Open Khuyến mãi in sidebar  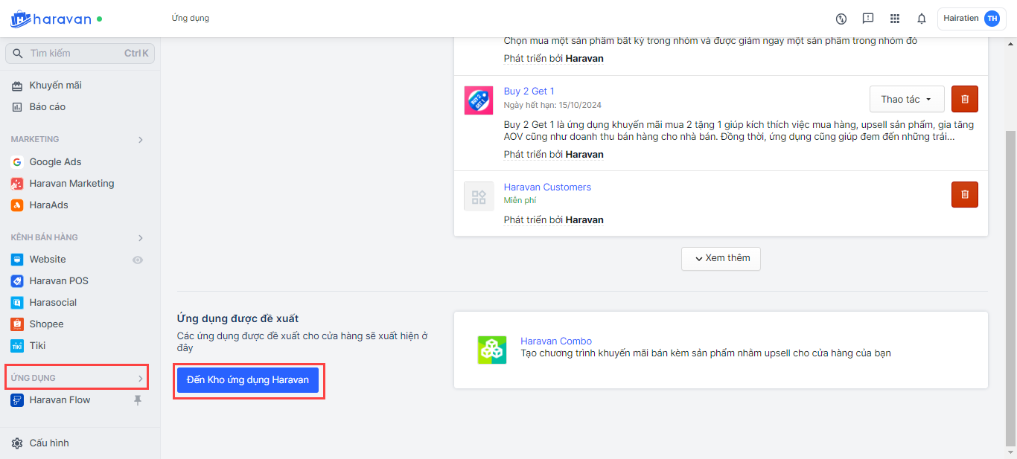56,86
